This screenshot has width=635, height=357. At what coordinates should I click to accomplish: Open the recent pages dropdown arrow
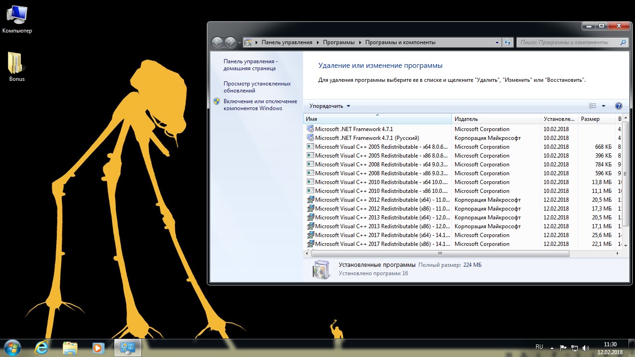click(239, 42)
